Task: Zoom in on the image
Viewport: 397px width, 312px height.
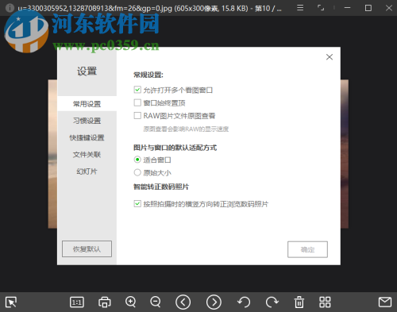Action: 131,302
